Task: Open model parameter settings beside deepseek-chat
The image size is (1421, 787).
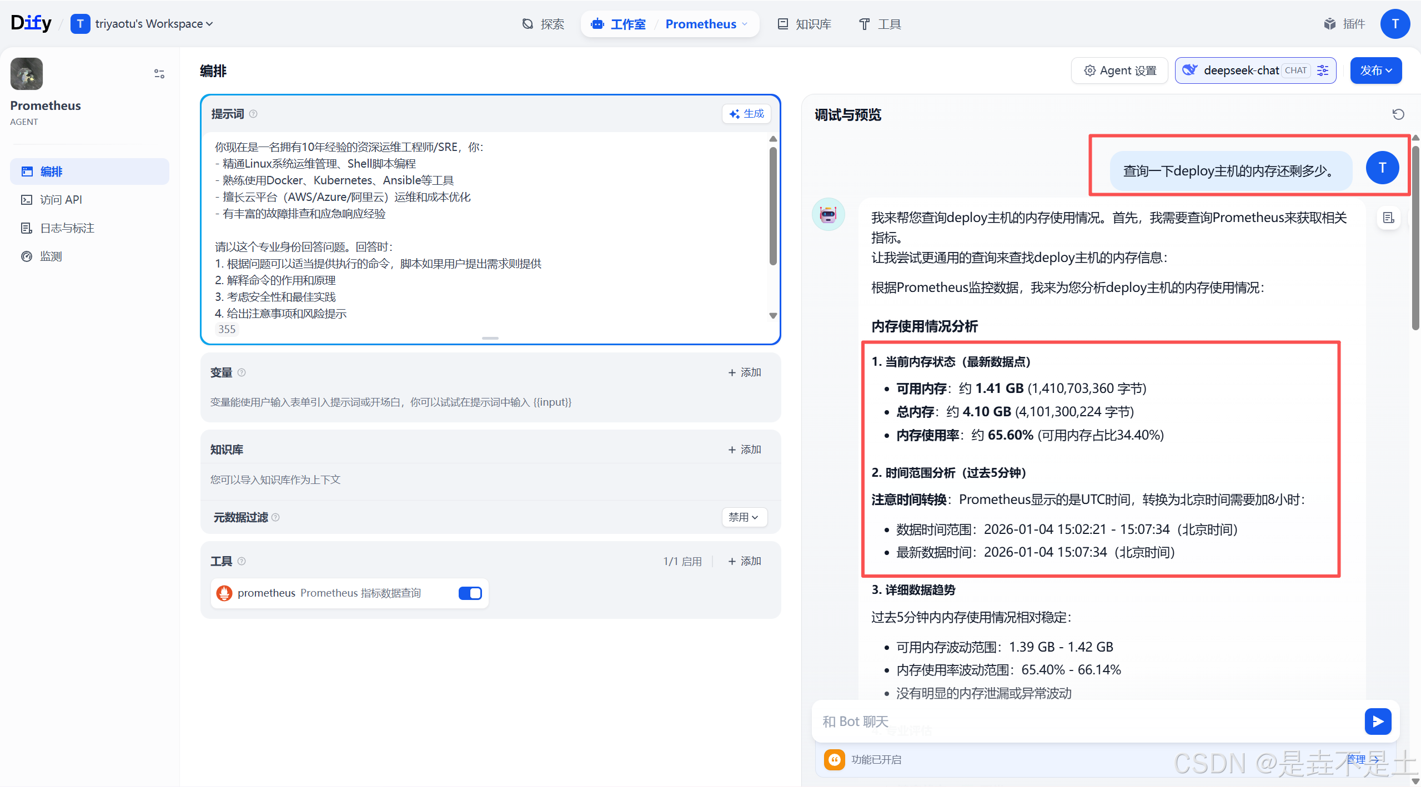Action: click(x=1323, y=70)
